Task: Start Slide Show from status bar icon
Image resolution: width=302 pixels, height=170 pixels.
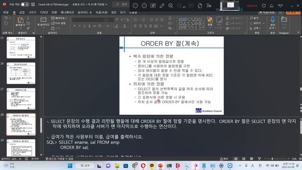Action: pyautogui.click(x=259, y=159)
